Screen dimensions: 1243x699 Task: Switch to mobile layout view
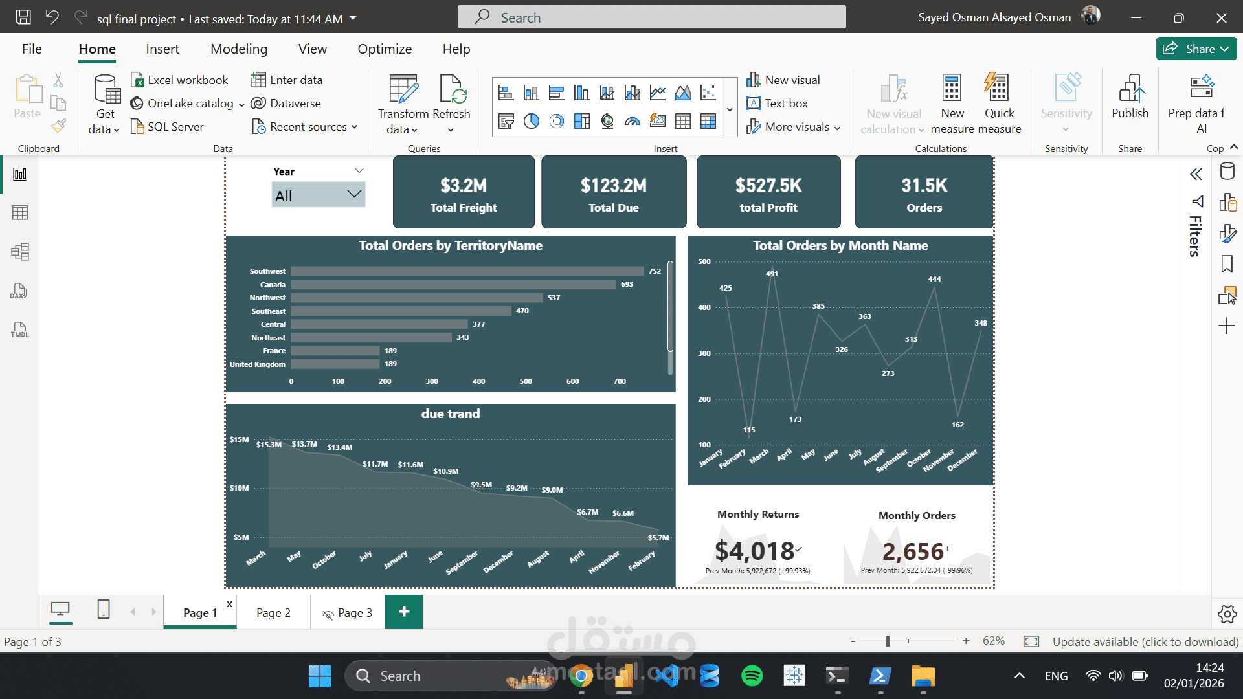[104, 610]
